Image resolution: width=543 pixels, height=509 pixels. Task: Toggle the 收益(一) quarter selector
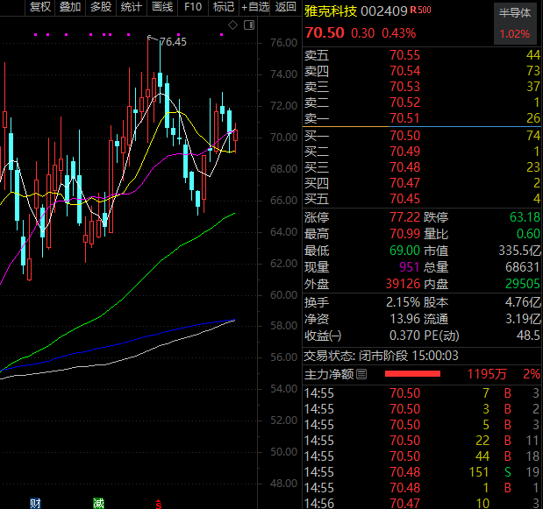click(x=322, y=336)
